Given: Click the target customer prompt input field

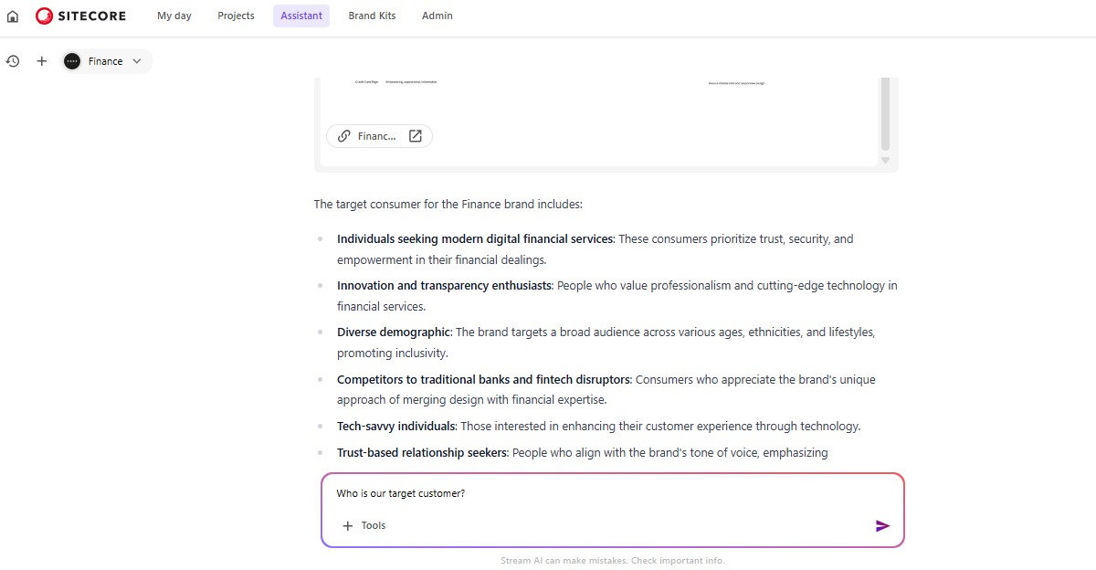Looking at the screenshot, I should pyautogui.click(x=603, y=494).
